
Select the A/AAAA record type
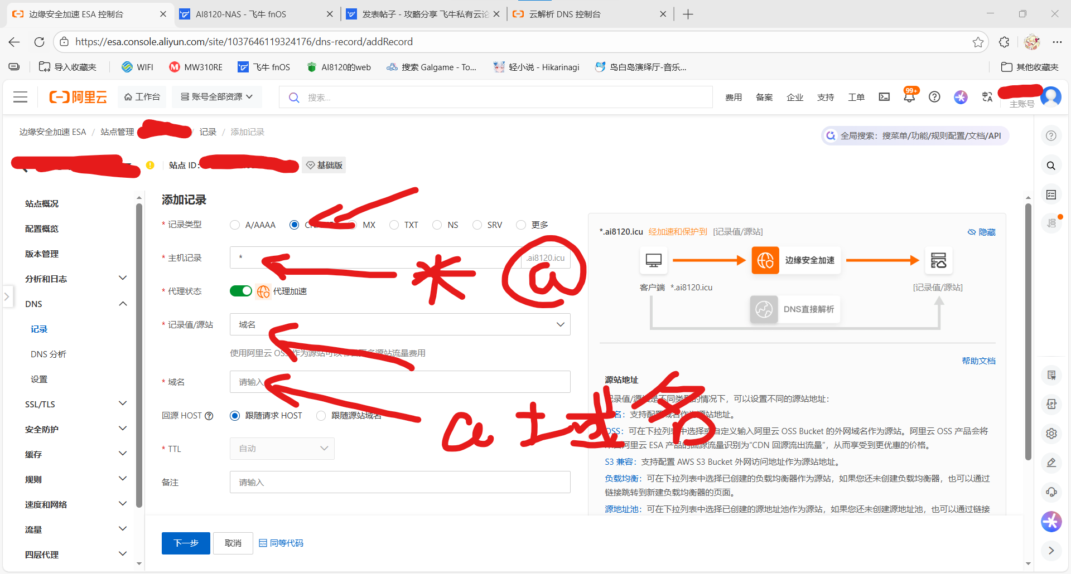[x=235, y=225]
